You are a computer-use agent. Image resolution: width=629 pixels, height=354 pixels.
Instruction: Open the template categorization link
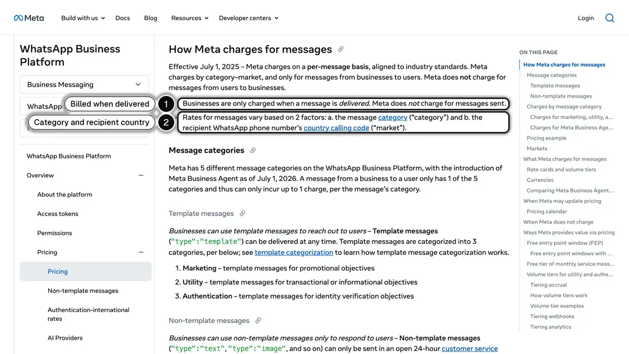[x=294, y=252]
